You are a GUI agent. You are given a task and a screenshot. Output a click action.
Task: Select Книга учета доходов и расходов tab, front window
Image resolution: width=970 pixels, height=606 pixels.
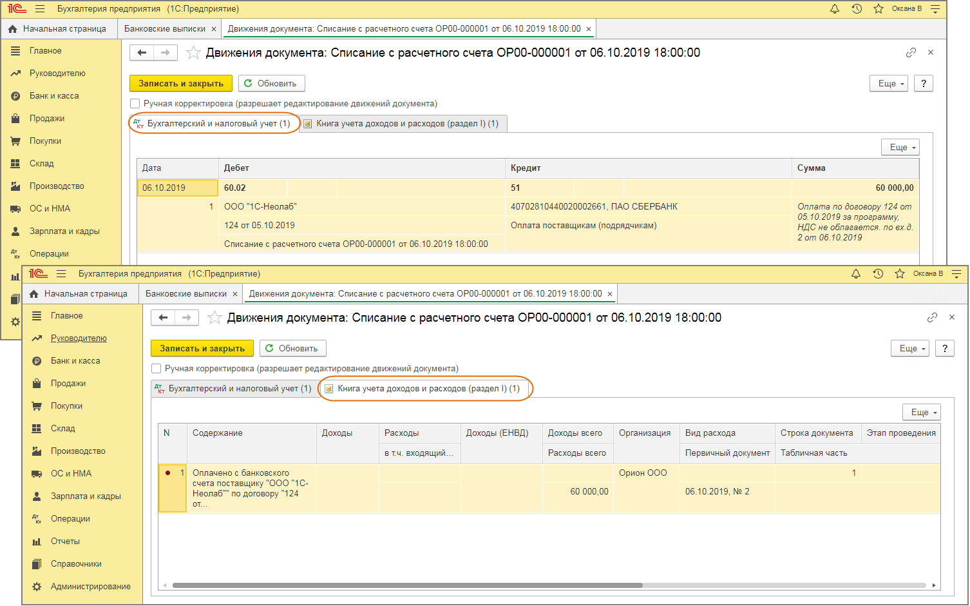pyautogui.click(x=425, y=389)
